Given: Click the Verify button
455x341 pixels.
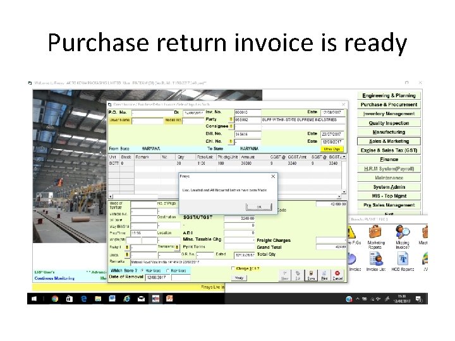Looking at the screenshot, I should (x=239, y=278).
